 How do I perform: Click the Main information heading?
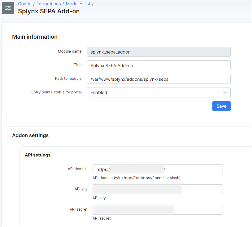35,37
